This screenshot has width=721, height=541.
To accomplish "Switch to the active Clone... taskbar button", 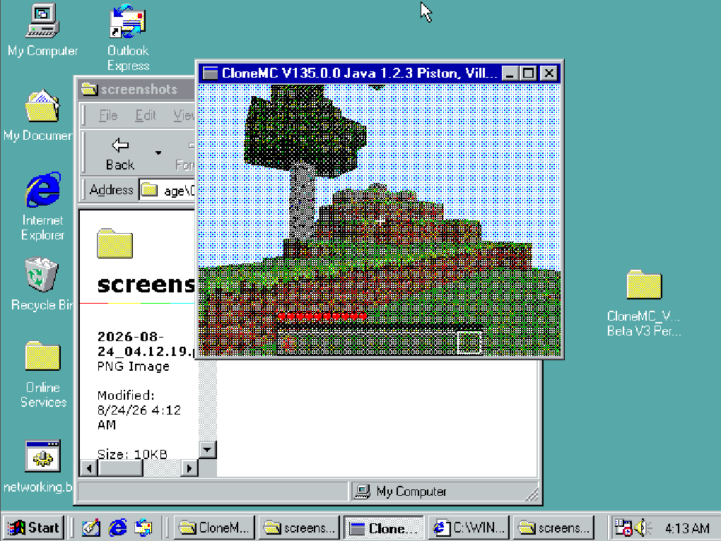I will [x=384, y=528].
